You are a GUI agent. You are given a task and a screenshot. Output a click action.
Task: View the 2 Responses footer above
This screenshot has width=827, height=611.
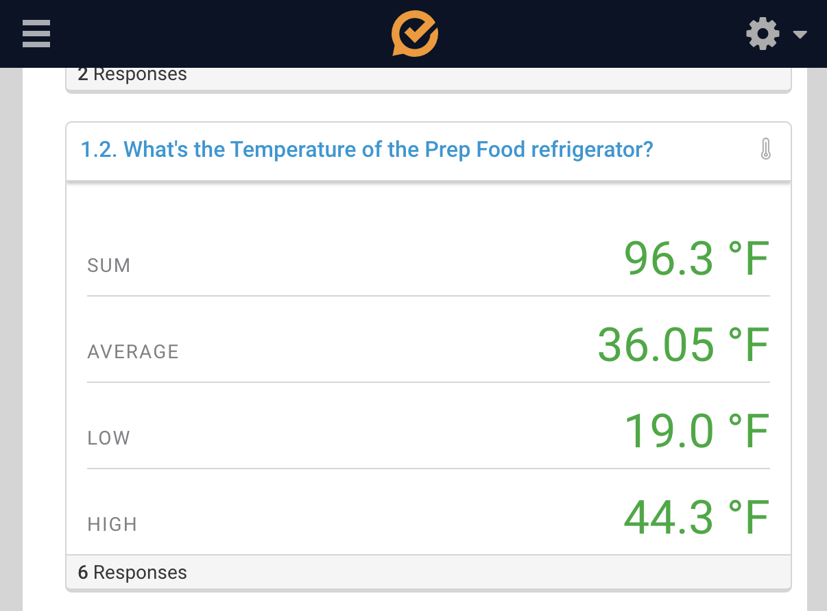coord(428,77)
